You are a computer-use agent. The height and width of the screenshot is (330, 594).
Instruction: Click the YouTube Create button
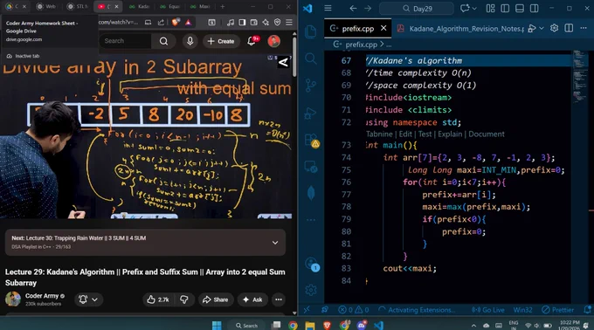(221, 41)
